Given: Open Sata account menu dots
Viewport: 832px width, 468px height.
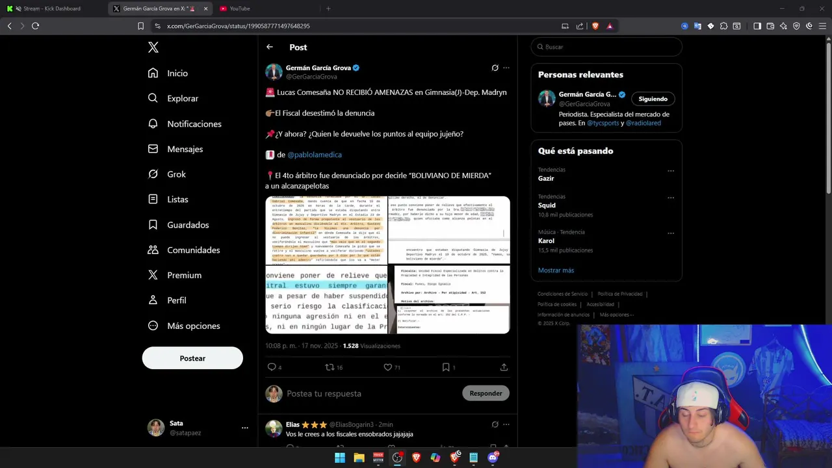Looking at the screenshot, I should point(245,428).
